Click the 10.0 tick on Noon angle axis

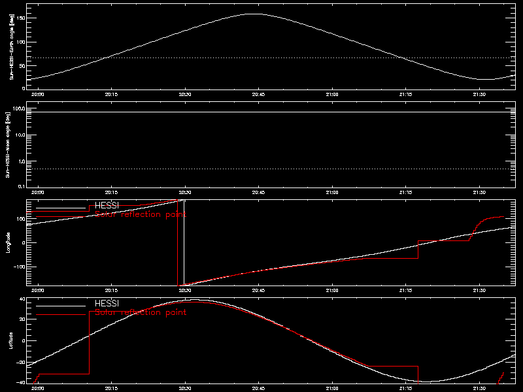21,135
